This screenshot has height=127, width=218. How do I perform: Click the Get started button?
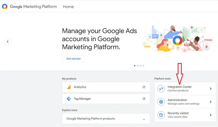[73, 59]
